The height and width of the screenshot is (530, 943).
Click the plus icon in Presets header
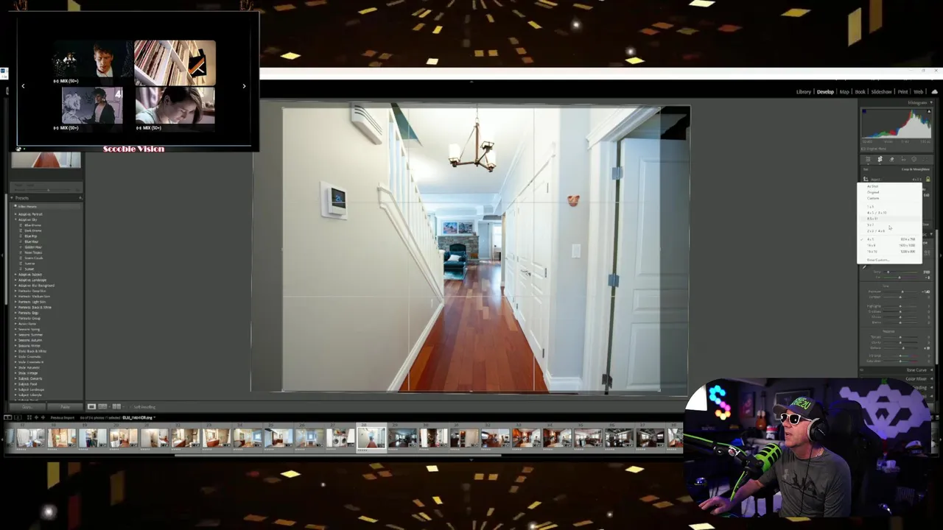pos(80,198)
